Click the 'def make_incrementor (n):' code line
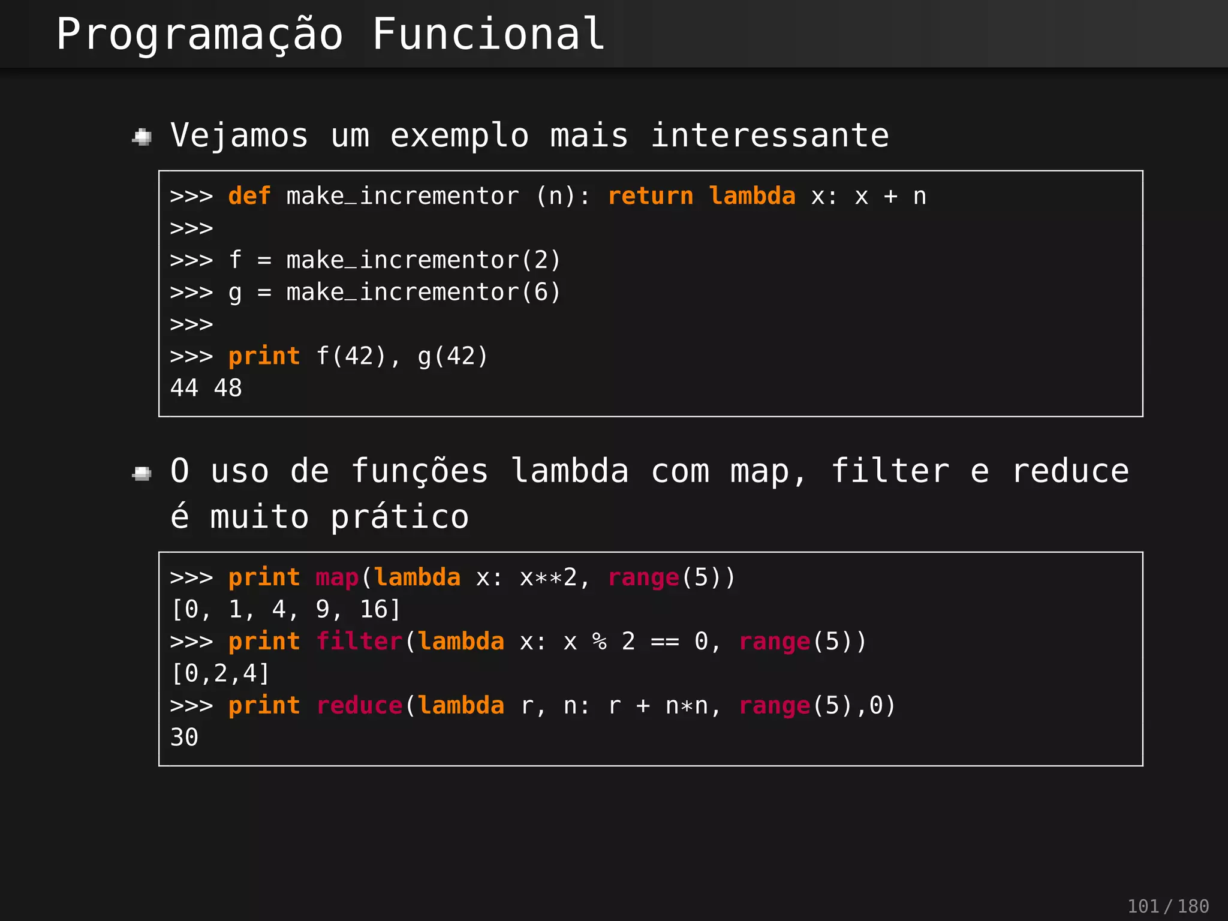 pyautogui.click(x=548, y=197)
